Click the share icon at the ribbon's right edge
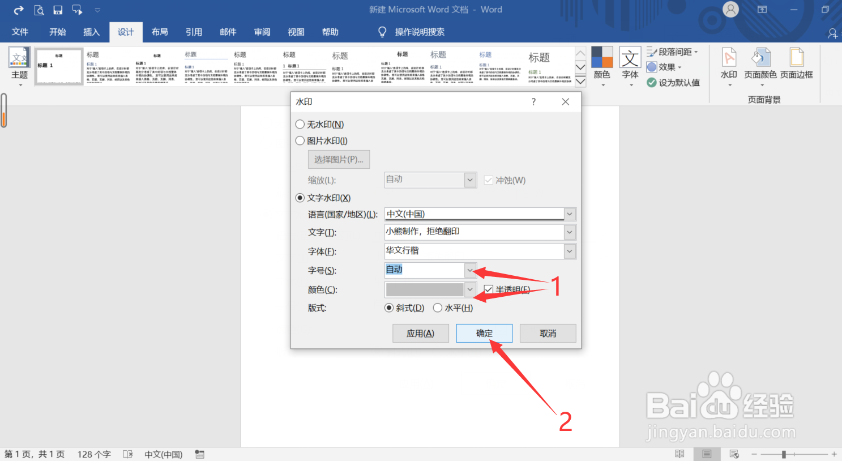Viewport: 842px width, 461px height. 832,33
